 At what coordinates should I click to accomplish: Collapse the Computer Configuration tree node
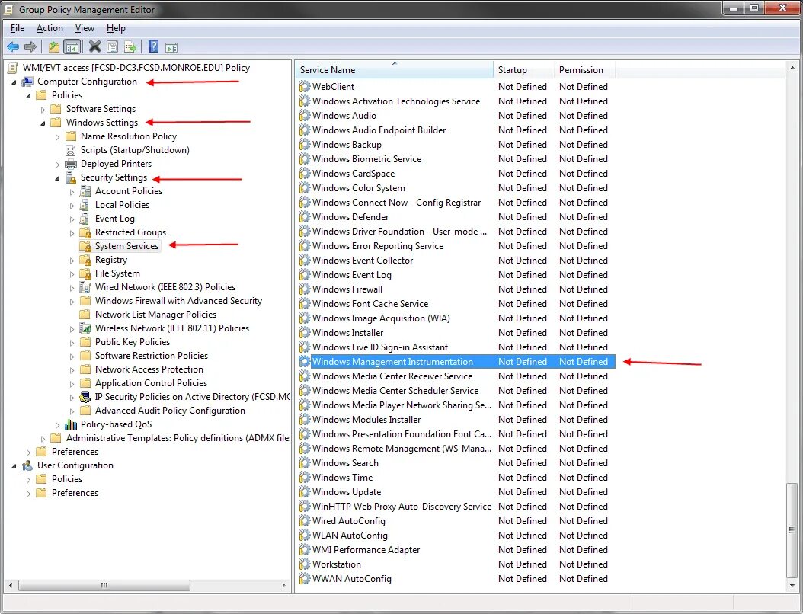click(x=14, y=82)
